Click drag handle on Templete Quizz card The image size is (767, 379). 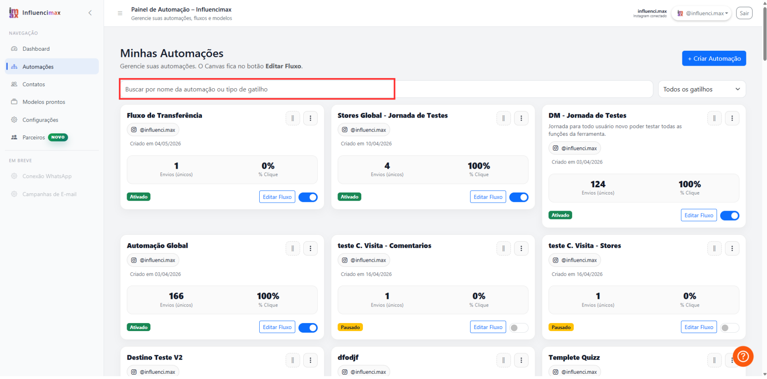(715, 360)
